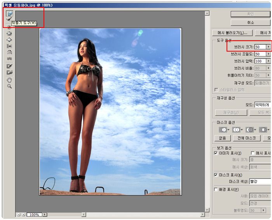Select the Pucker tool
Image resolution: width=272 pixels, height=220 pixels.
[9, 33]
